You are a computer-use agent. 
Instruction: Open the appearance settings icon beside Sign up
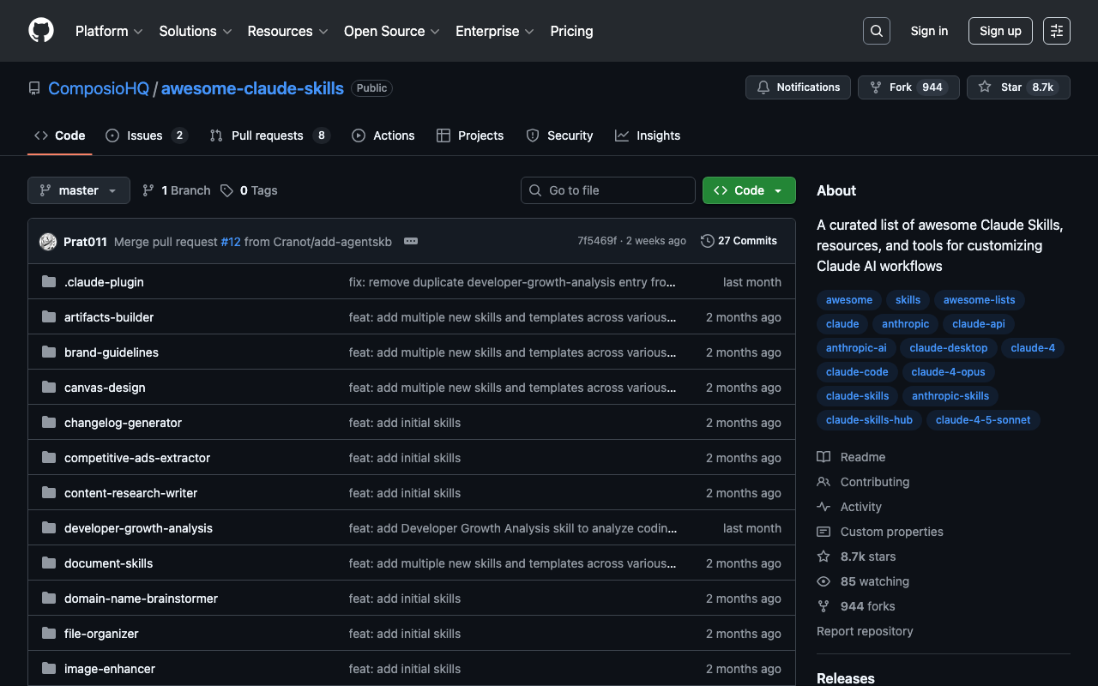pyautogui.click(x=1056, y=31)
